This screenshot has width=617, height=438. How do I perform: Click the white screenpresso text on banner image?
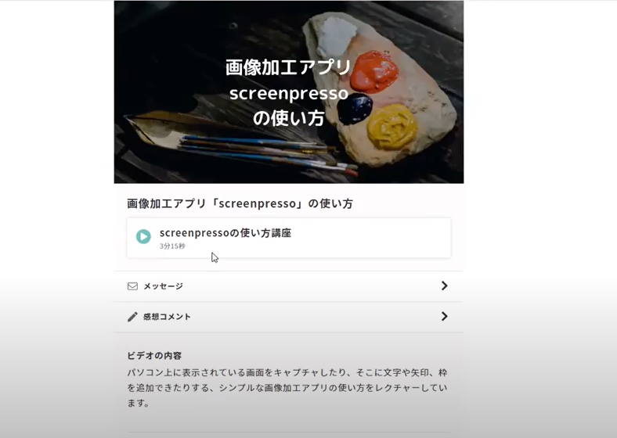click(x=289, y=94)
